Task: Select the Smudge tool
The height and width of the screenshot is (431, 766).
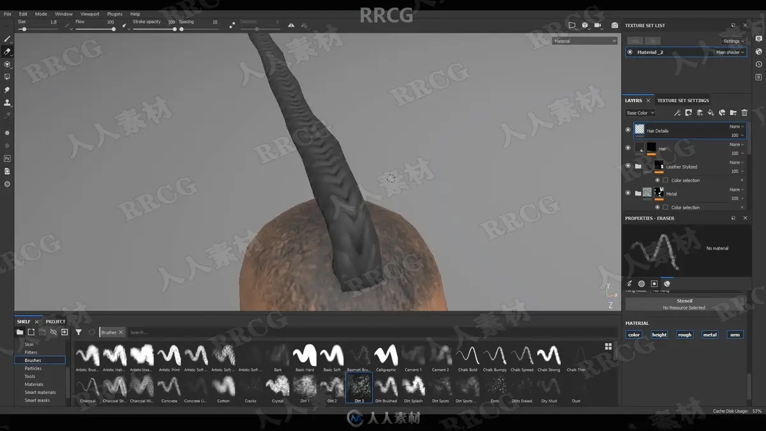Action: coord(7,90)
